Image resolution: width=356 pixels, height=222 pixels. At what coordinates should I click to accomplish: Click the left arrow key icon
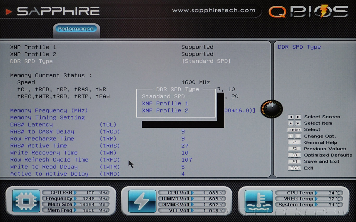tap(291, 117)
